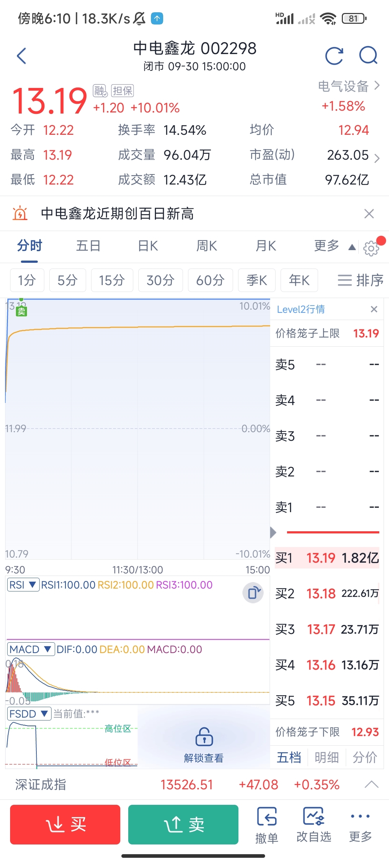The image size is (389, 865).
Task: Switch to the 日K chart tab
Action: click(x=148, y=246)
